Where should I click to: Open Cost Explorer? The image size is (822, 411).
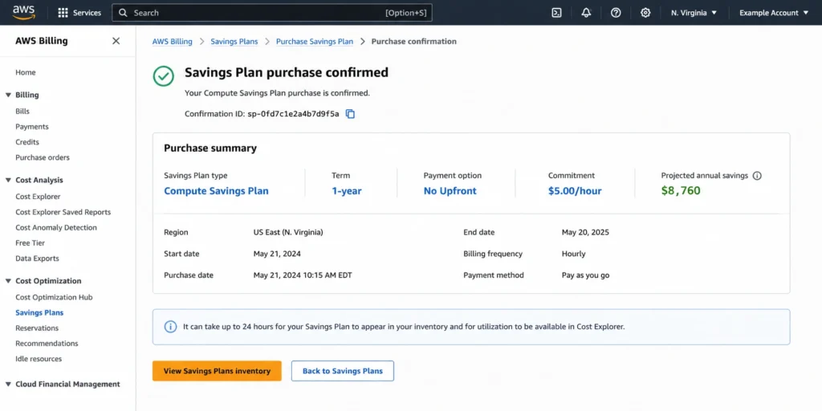pyautogui.click(x=38, y=197)
